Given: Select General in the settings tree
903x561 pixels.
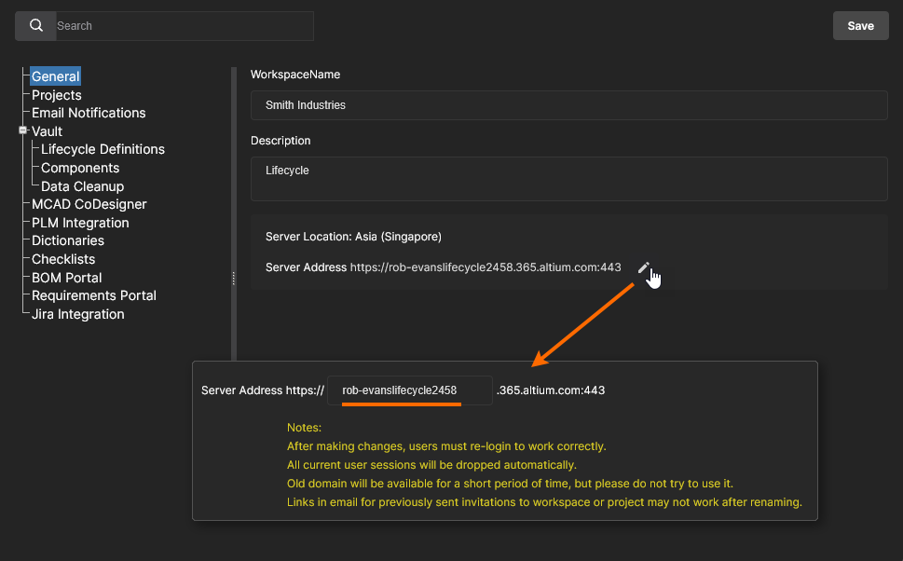Looking at the screenshot, I should (x=56, y=76).
